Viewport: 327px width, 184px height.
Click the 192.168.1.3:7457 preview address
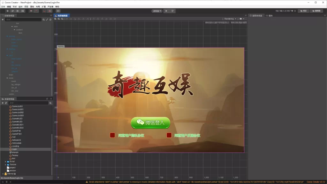pos(283,11)
